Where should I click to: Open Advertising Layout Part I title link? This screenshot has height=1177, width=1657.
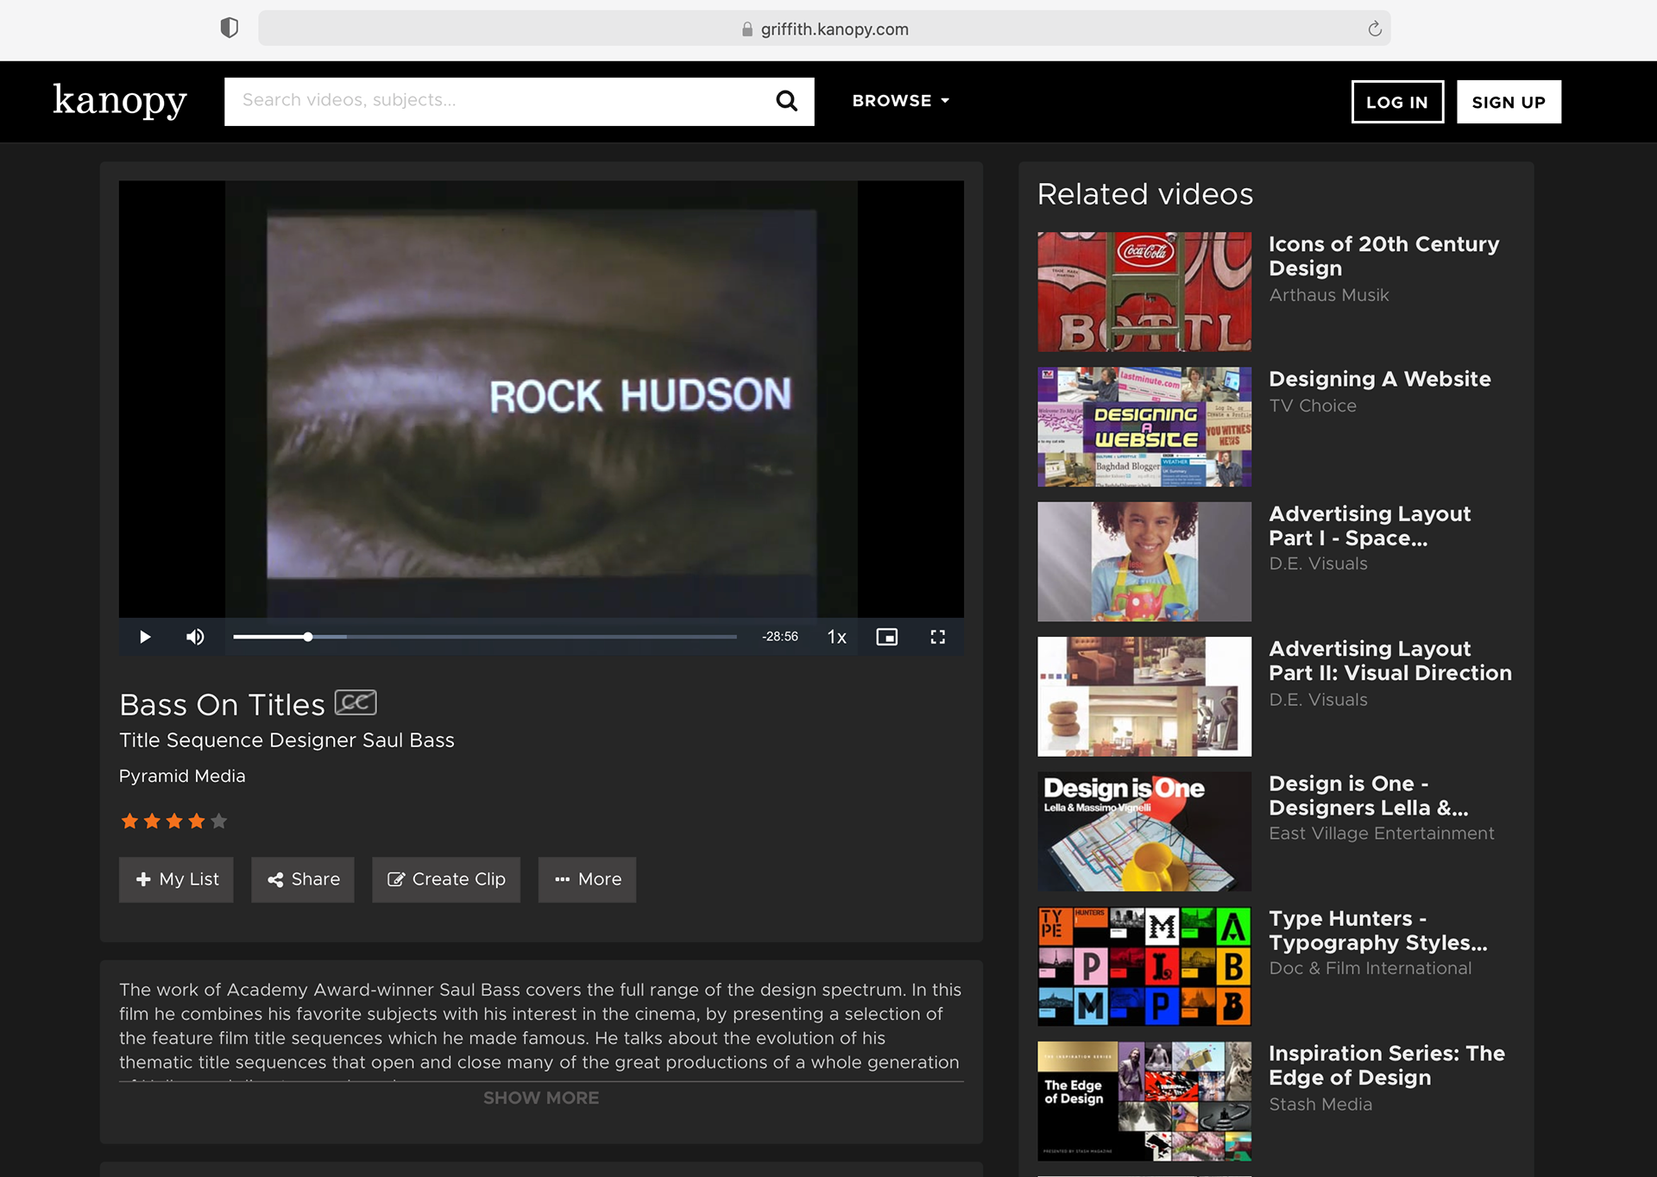(1370, 526)
